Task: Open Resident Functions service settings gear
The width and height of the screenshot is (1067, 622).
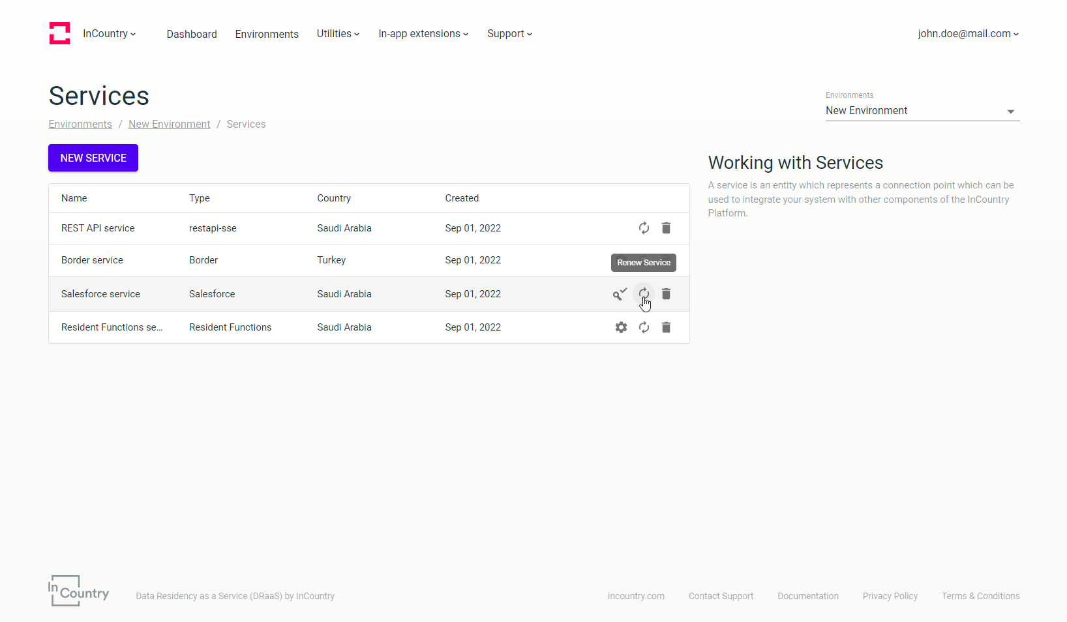Action: [621, 327]
